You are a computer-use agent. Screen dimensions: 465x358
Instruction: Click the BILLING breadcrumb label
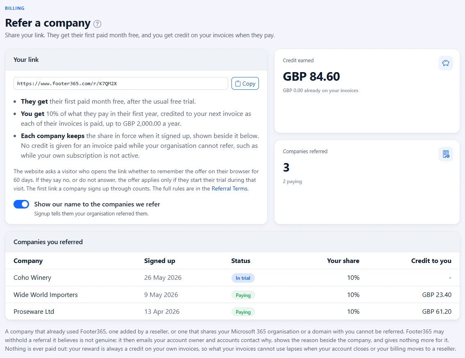point(14,8)
